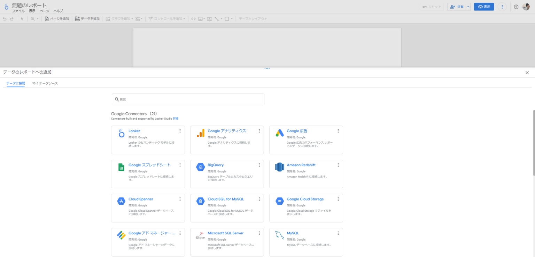Open more options on the Looker card

pyautogui.click(x=180, y=131)
